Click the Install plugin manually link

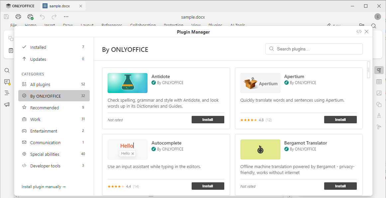(44, 187)
